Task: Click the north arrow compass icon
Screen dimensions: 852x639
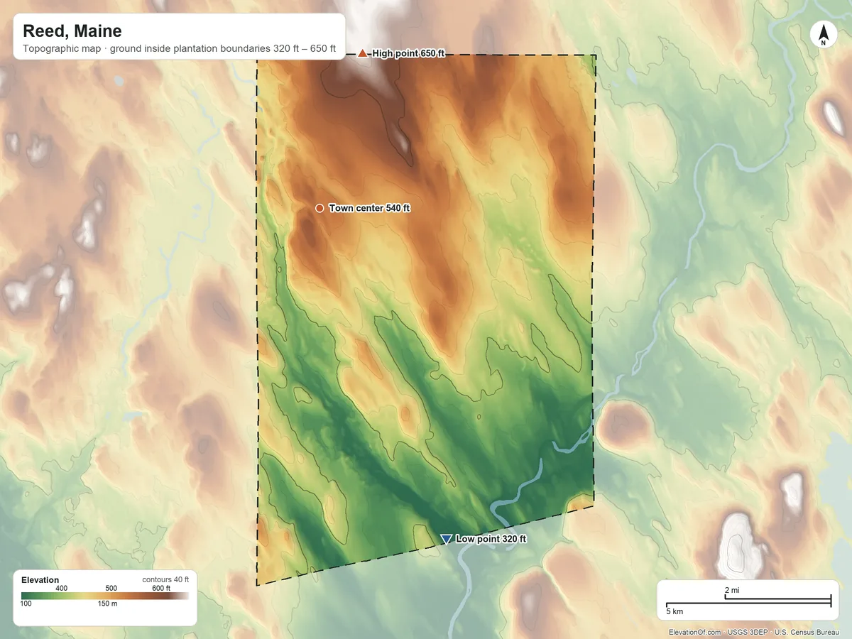Action: click(x=824, y=35)
